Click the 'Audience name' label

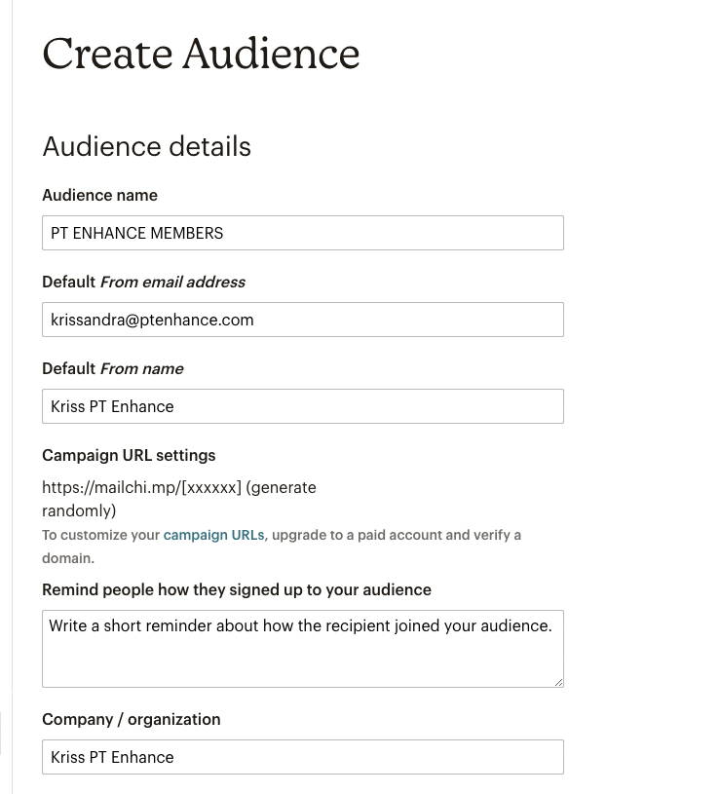[x=99, y=195]
